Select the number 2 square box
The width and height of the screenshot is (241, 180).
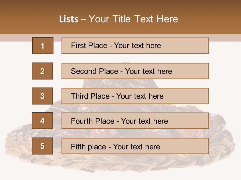coord(42,71)
